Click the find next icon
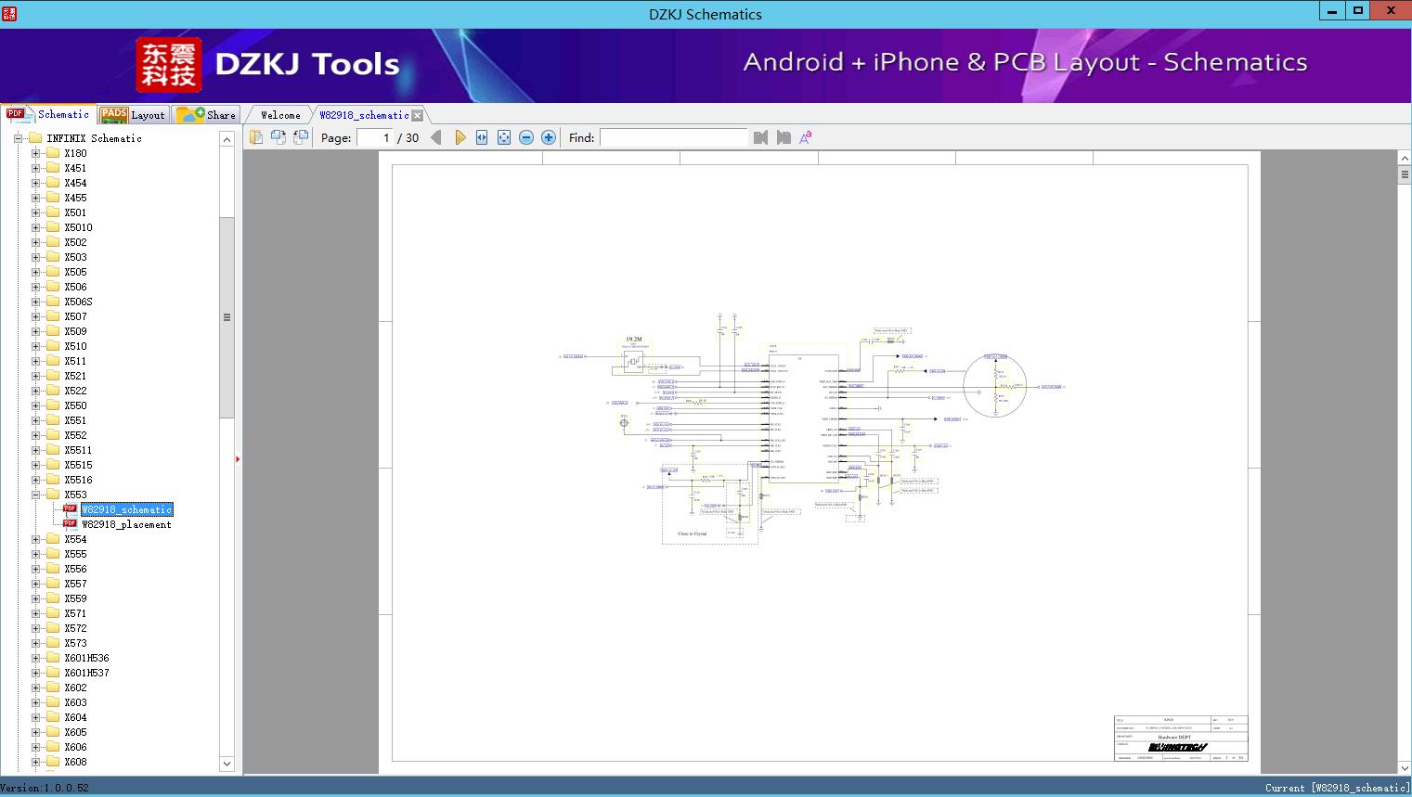This screenshot has height=797, width=1412. [x=784, y=137]
